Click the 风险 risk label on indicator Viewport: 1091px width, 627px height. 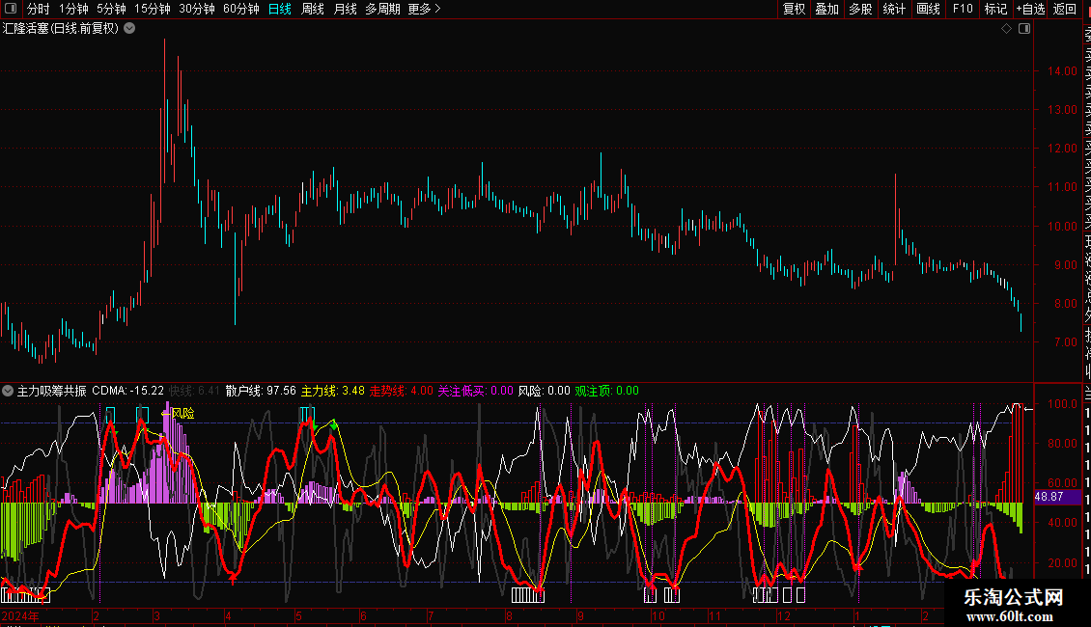(x=182, y=413)
